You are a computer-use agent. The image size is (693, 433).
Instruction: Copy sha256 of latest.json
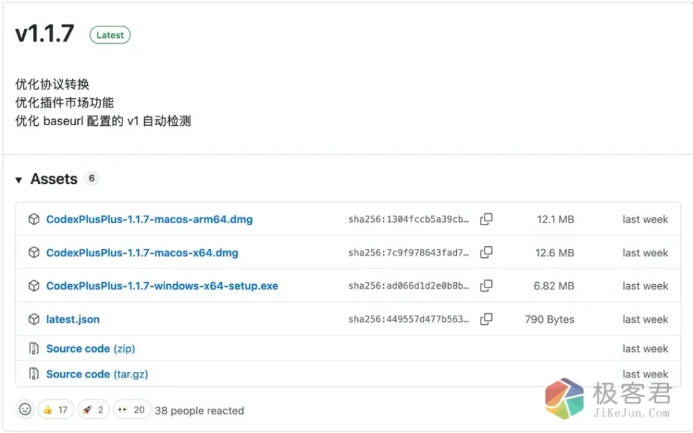pyautogui.click(x=486, y=319)
